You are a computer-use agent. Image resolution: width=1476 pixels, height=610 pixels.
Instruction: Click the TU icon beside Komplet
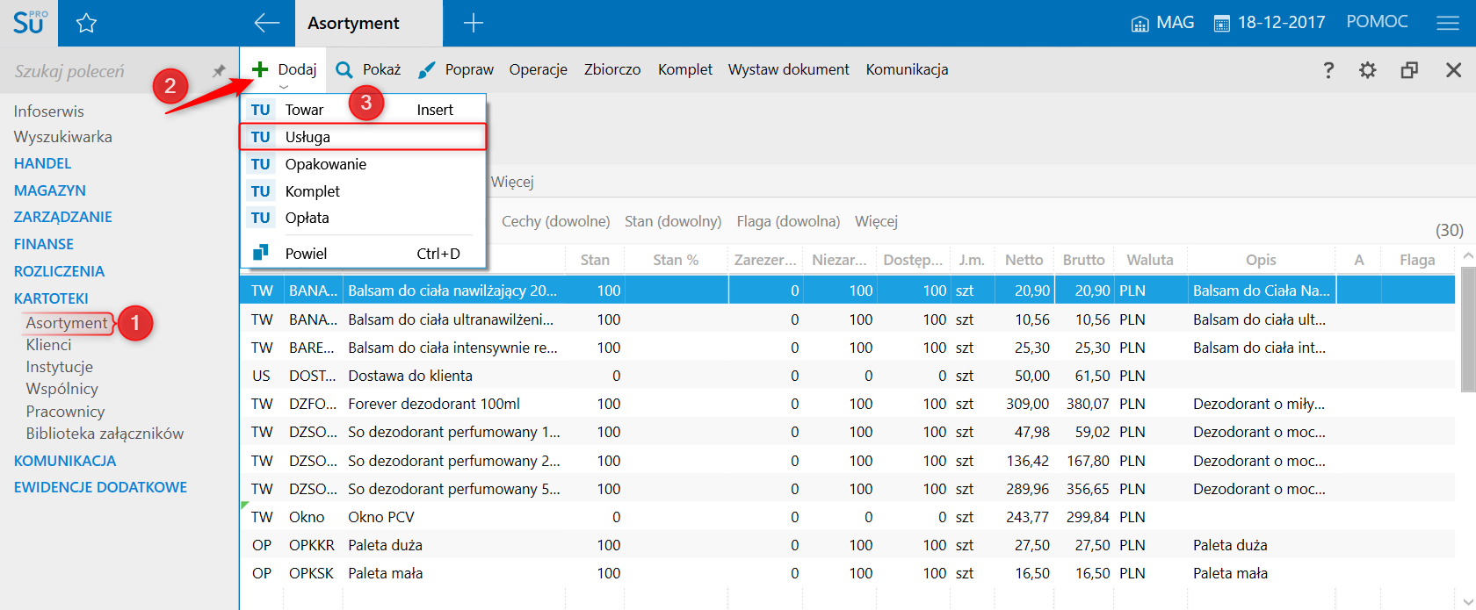260,191
